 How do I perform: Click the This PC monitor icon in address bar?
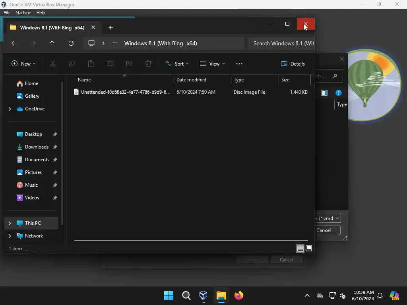pos(91,43)
